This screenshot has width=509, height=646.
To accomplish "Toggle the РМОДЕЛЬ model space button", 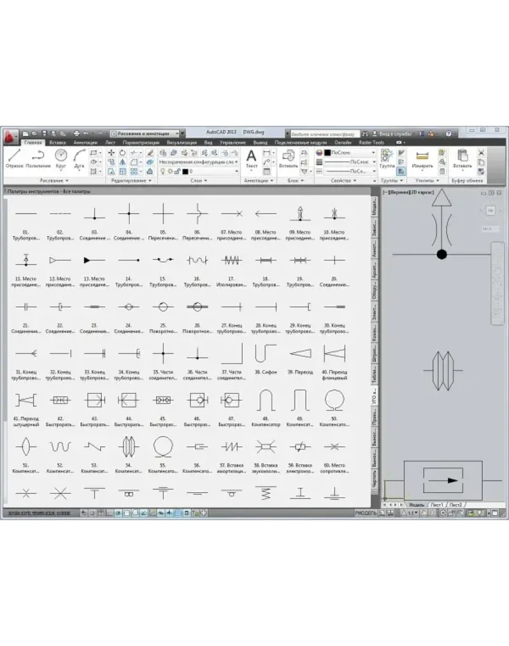I will (x=365, y=512).
